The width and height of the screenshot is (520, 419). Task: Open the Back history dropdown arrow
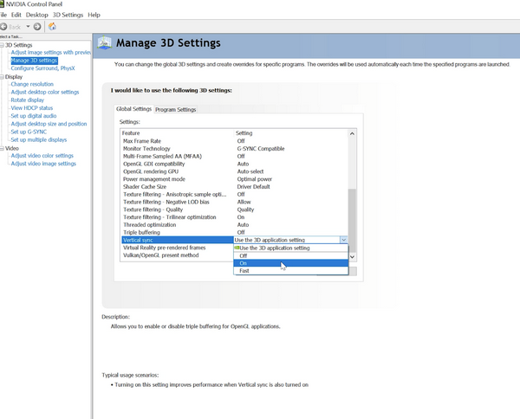tap(29, 26)
